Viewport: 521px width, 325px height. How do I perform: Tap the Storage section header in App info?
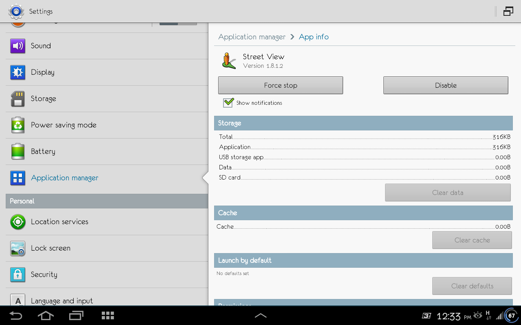tap(363, 123)
